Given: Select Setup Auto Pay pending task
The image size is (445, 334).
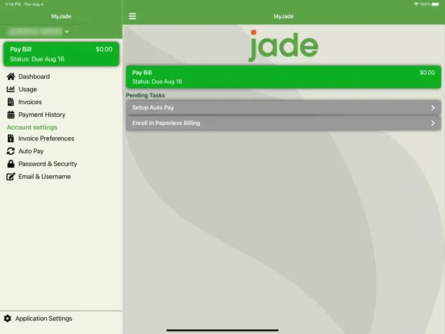Looking at the screenshot, I should [283, 107].
